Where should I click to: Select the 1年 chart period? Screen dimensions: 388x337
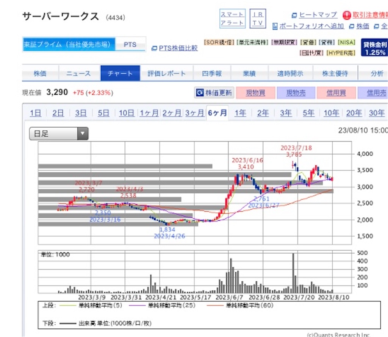pos(240,113)
